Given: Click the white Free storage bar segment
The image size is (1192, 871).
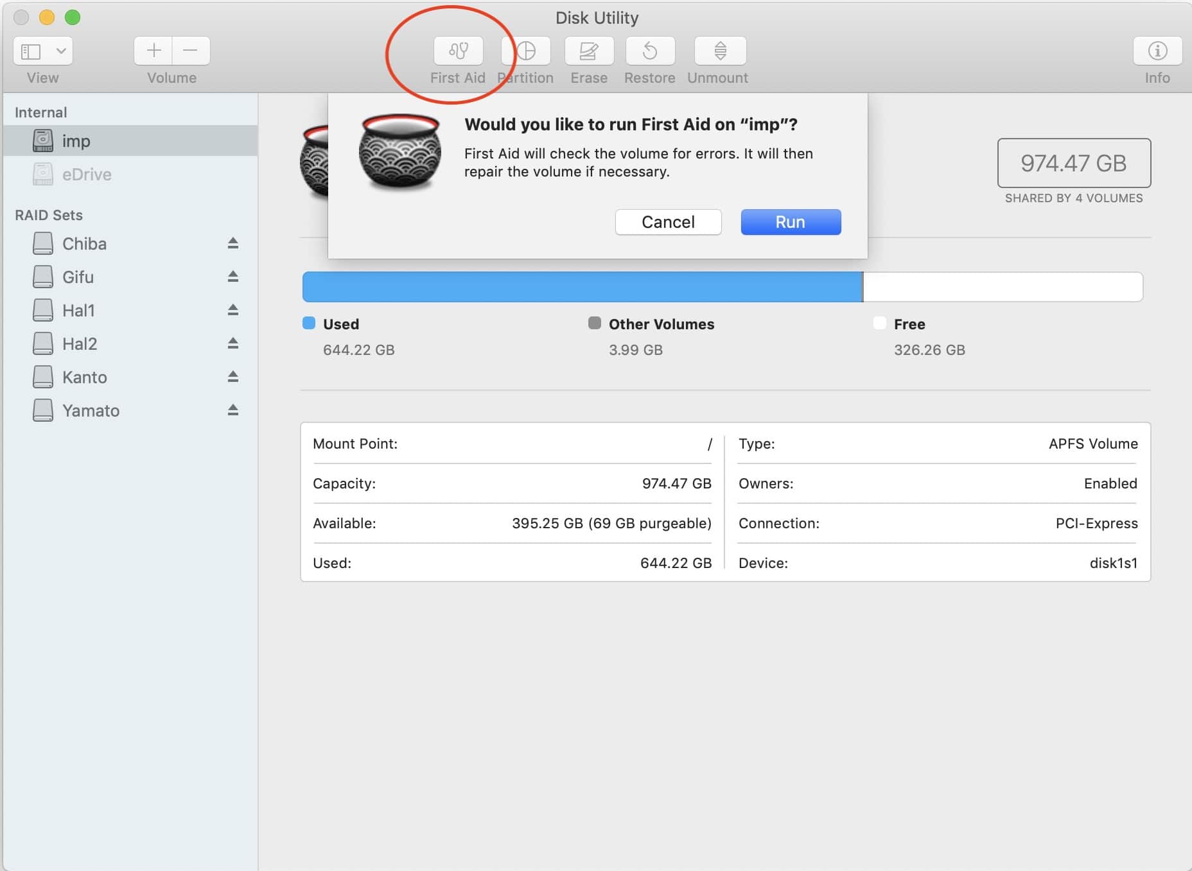Looking at the screenshot, I should (x=1003, y=286).
